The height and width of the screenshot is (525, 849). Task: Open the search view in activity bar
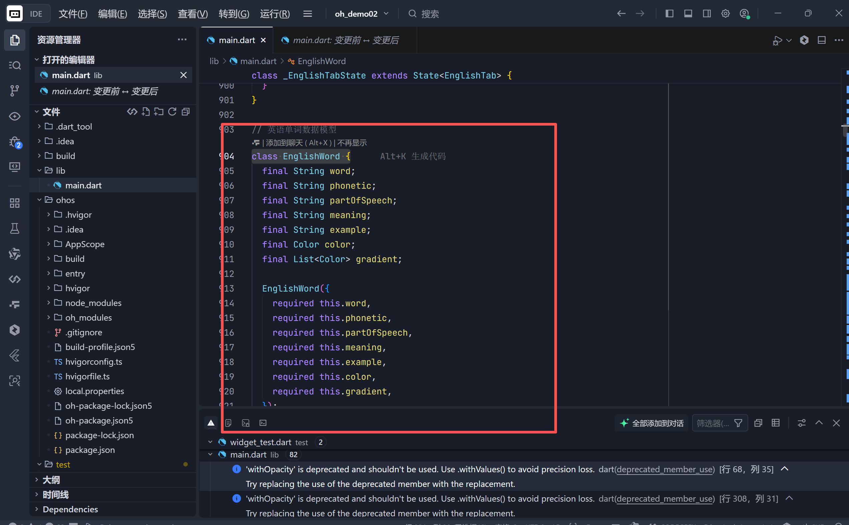tap(14, 65)
